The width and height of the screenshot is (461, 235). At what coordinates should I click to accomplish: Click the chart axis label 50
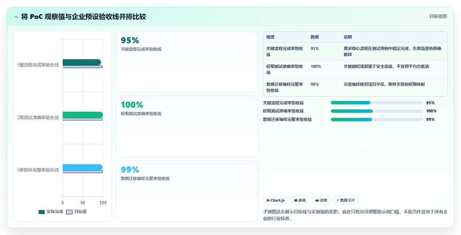tap(83, 203)
